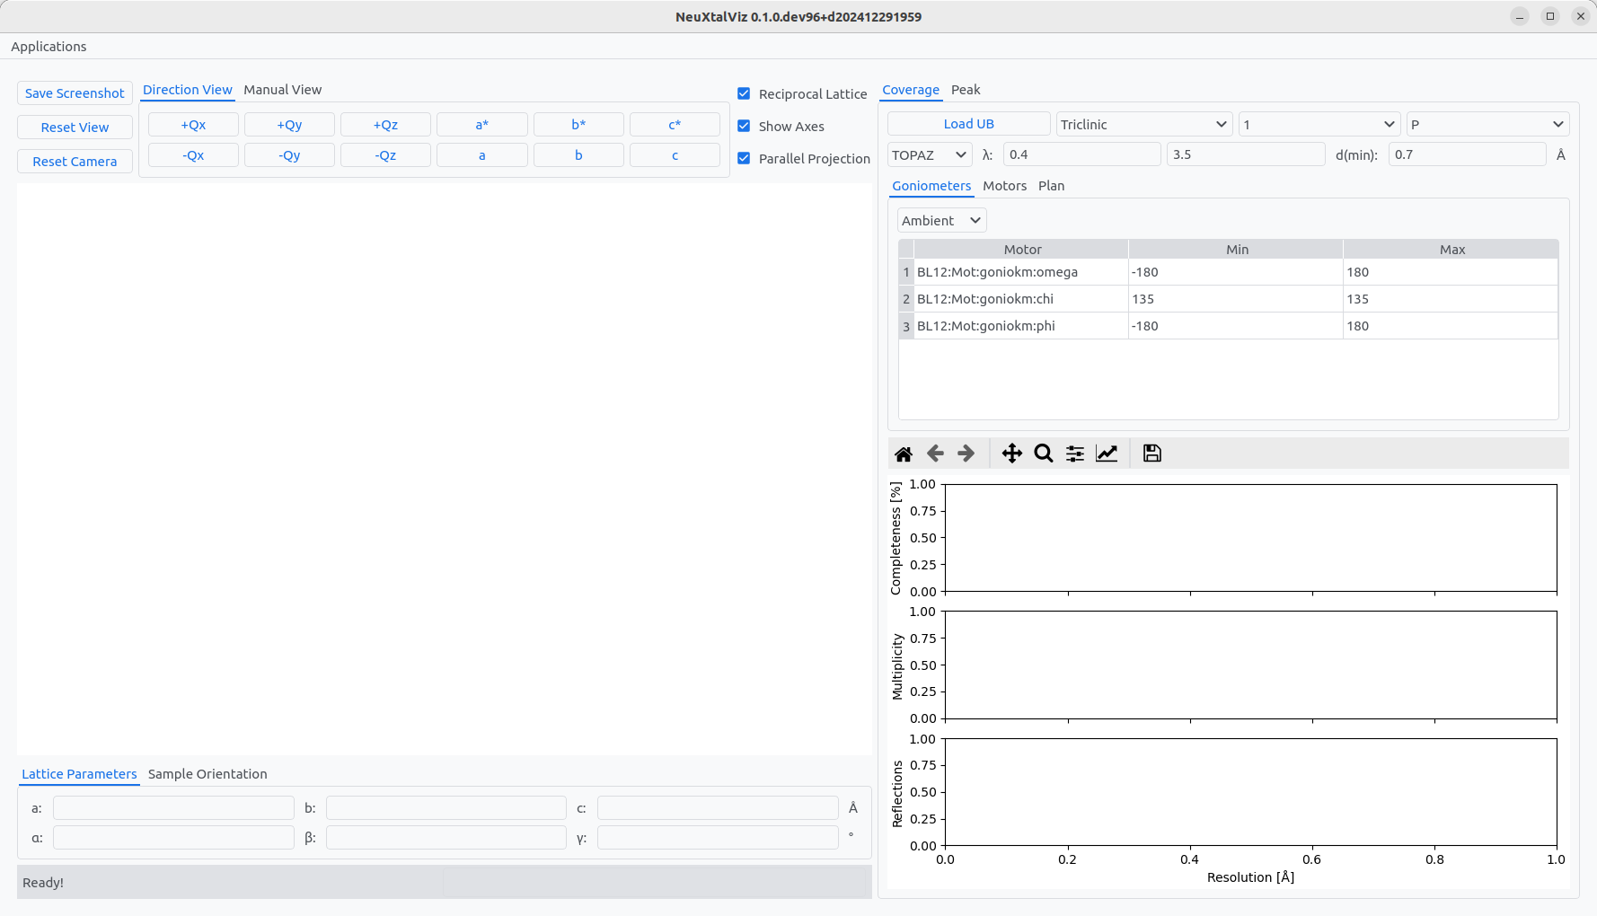This screenshot has height=916, width=1597.
Task: Open the Configure subplots sliders icon
Action: (1074, 454)
